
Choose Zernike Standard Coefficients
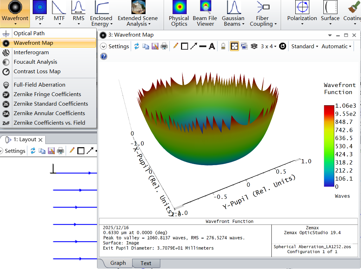point(49,104)
